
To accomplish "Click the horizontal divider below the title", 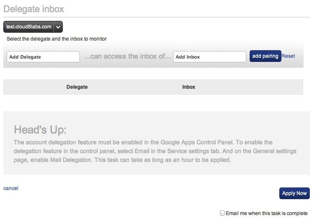I will (x=157, y=17).
